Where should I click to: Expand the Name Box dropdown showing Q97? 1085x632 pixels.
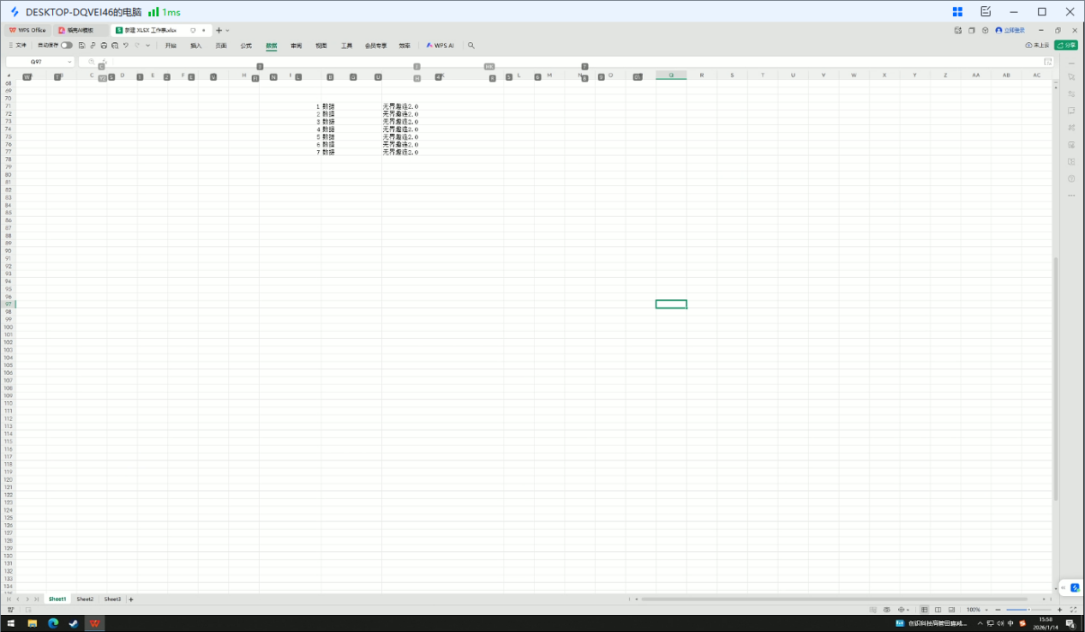(69, 62)
